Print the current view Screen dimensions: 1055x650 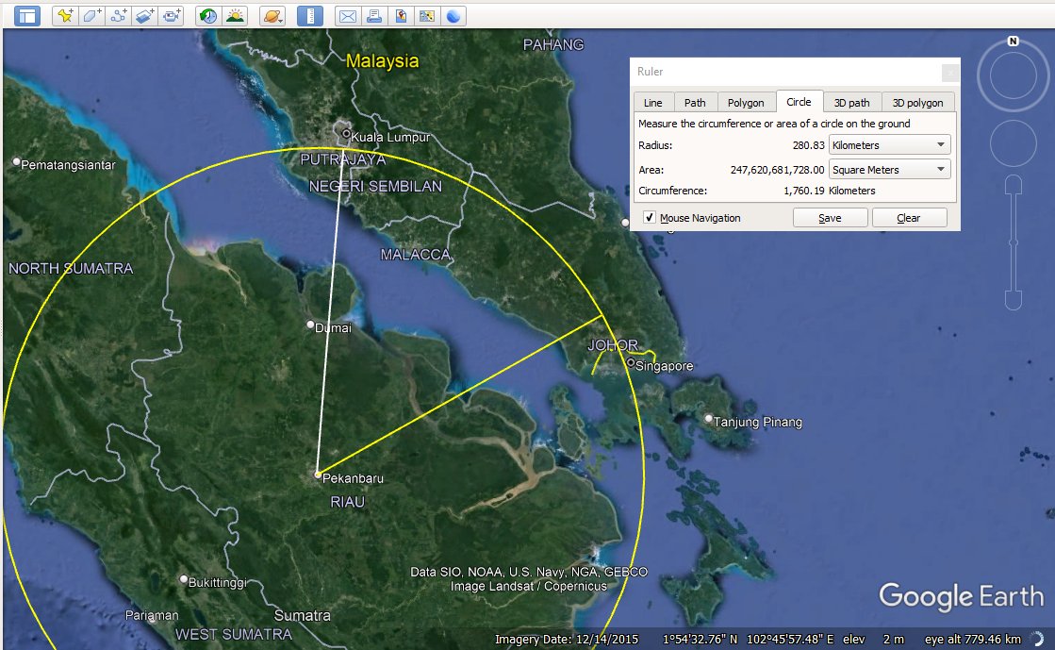(x=374, y=15)
